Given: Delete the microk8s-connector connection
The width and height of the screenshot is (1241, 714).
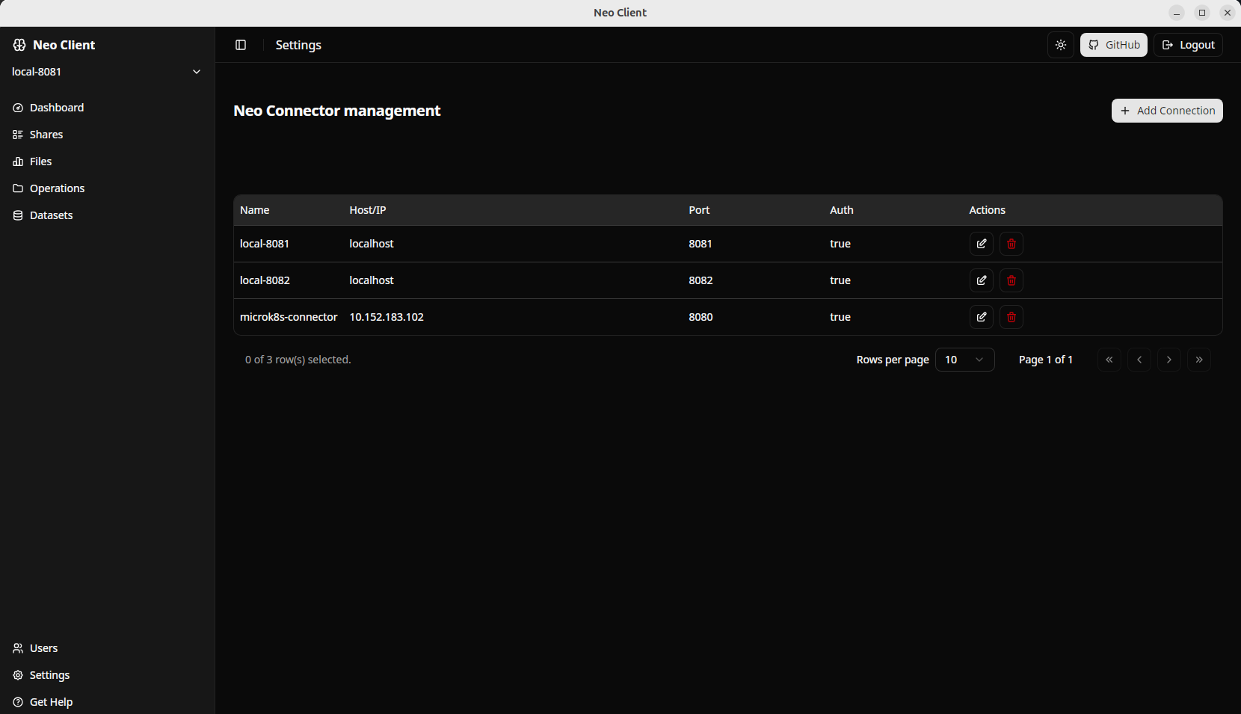Looking at the screenshot, I should click(1011, 316).
